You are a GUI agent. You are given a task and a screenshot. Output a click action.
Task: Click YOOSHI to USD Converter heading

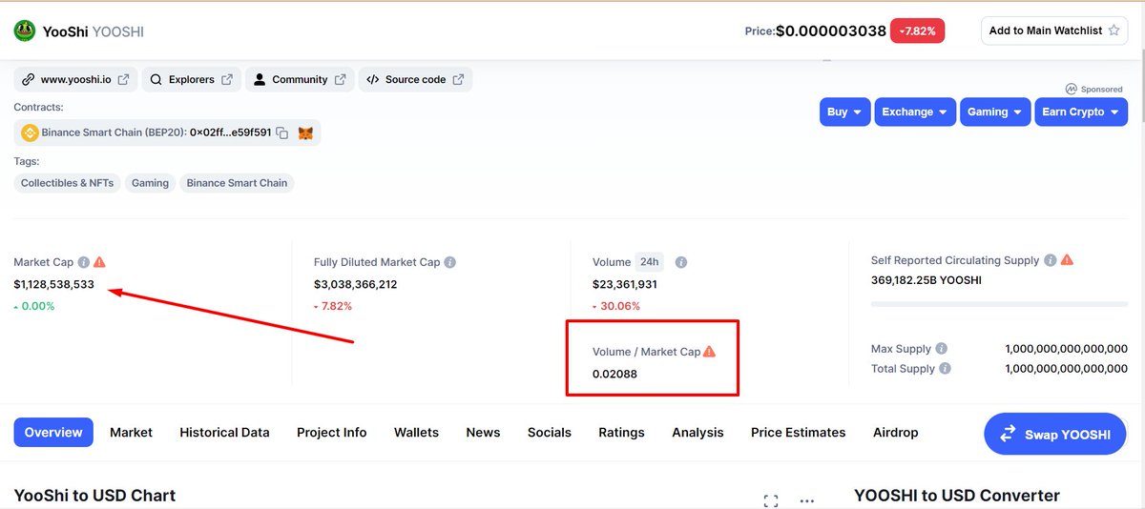957,496
